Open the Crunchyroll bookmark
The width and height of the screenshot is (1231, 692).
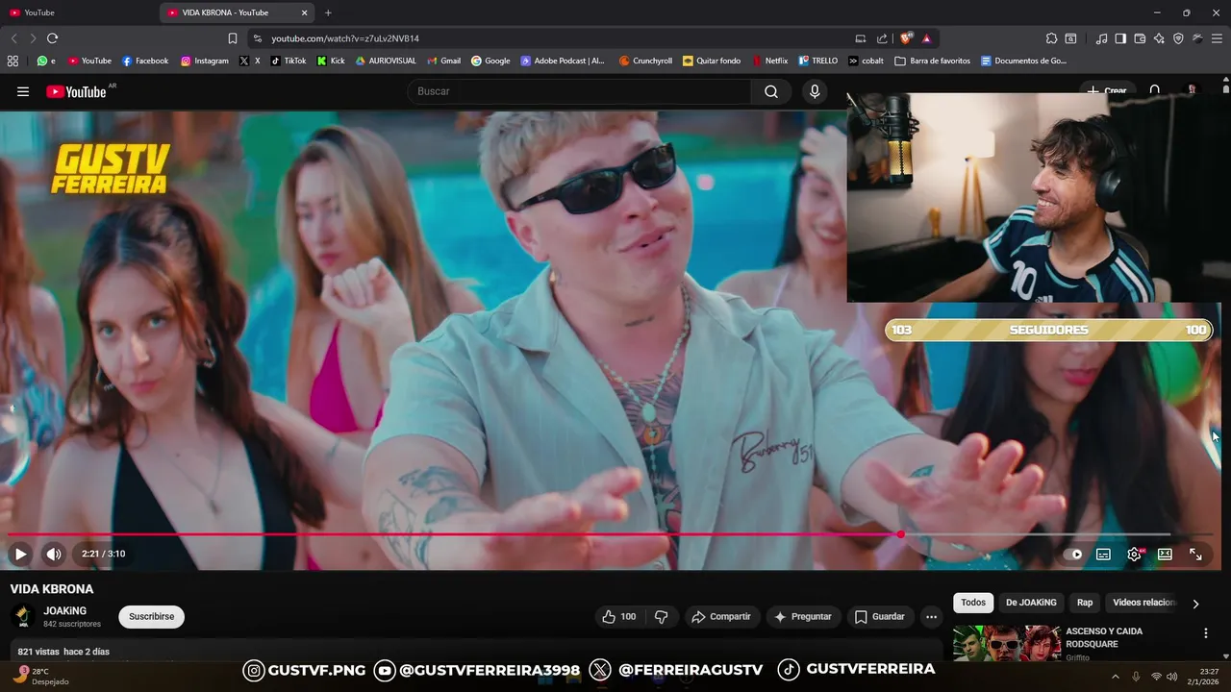click(645, 61)
